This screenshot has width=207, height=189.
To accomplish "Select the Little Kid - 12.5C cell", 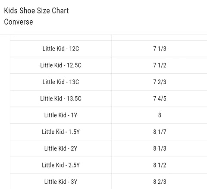I will pos(61,65).
